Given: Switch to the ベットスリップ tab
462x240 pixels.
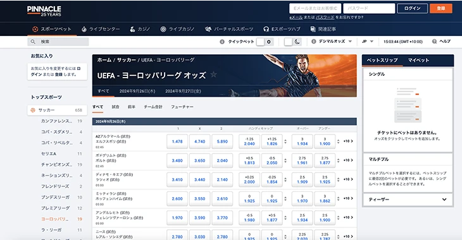Looking at the screenshot, I should 382,60.
